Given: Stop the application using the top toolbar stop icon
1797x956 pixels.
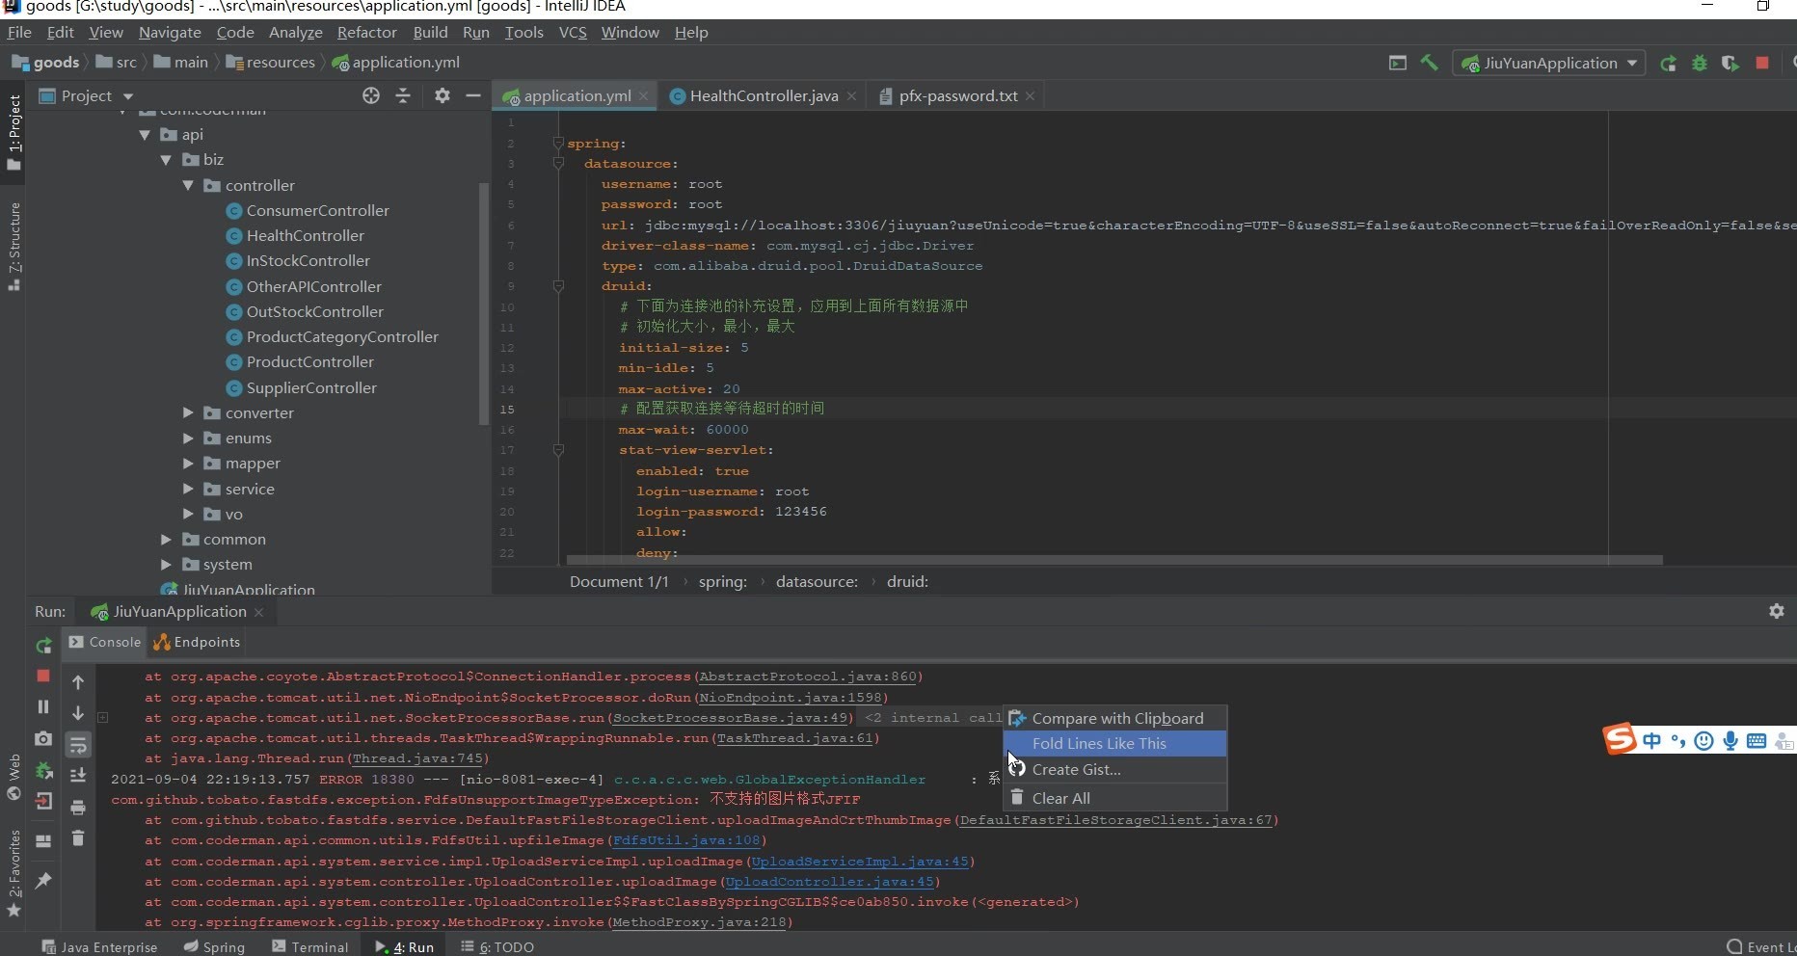Looking at the screenshot, I should (x=1762, y=64).
